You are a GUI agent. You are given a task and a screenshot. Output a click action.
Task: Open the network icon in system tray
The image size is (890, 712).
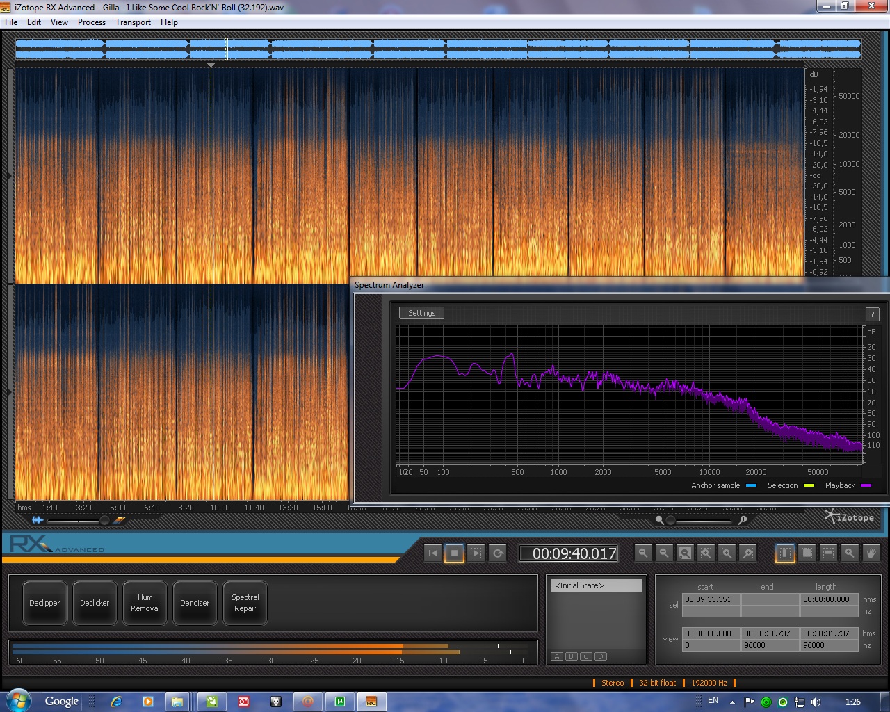tap(800, 702)
